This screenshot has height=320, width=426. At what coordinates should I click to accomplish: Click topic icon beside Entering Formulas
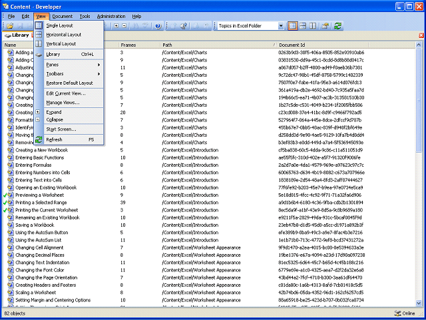click(x=11, y=165)
